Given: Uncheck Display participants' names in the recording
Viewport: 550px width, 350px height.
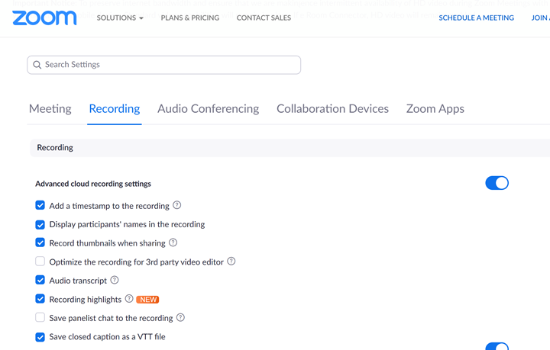Looking at the screenshot, I should [40, 224].
